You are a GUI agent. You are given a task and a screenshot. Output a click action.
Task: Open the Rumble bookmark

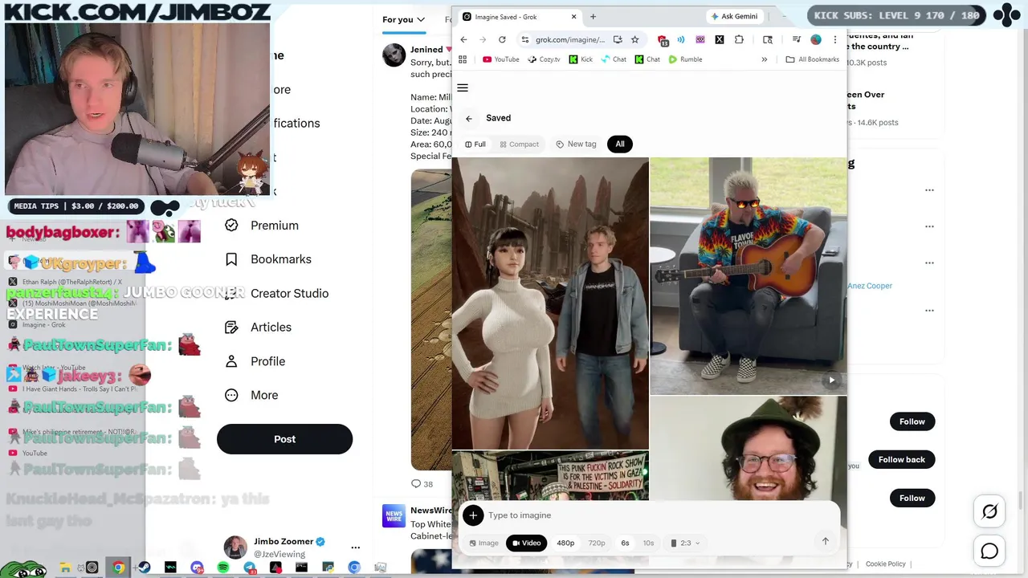(685, 59)
